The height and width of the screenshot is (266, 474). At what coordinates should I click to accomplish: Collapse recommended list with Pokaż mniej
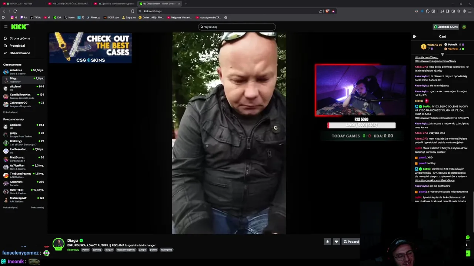pyautogui.click(x=37, y=207)
